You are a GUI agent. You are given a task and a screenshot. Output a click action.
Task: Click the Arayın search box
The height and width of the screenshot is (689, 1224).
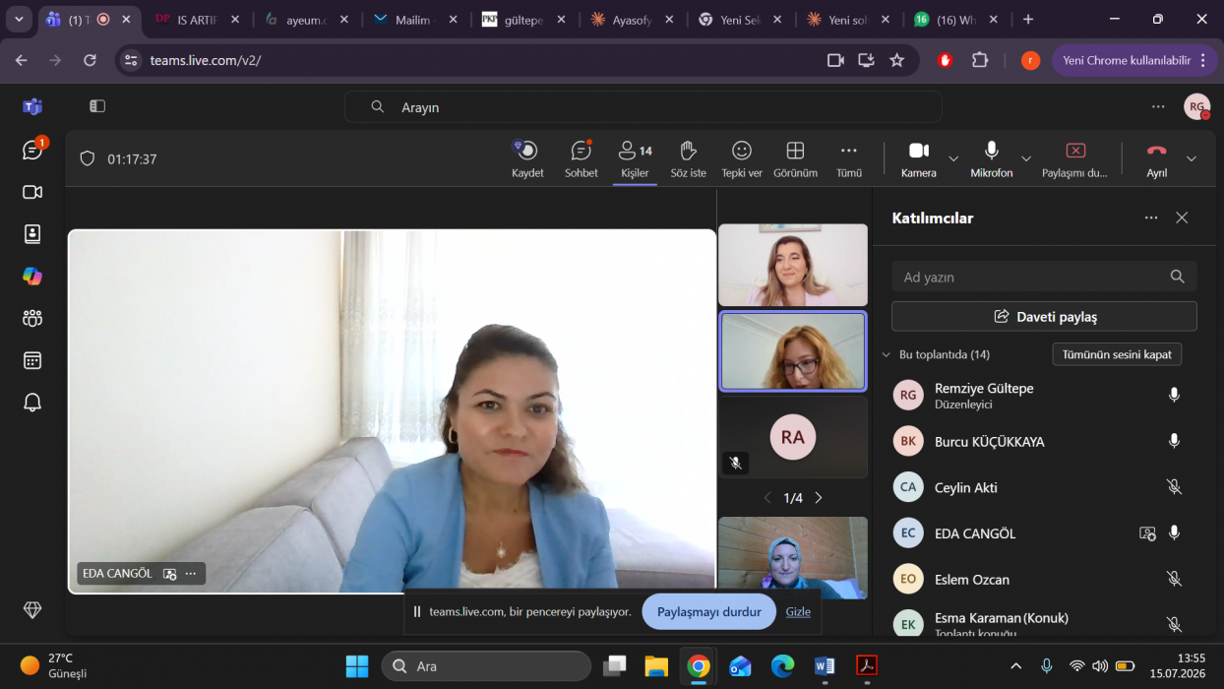click(643, 107)
